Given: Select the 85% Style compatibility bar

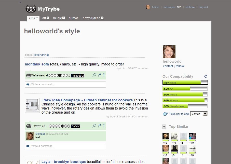Looking at the screenshot, I should [x=185, y=82].
